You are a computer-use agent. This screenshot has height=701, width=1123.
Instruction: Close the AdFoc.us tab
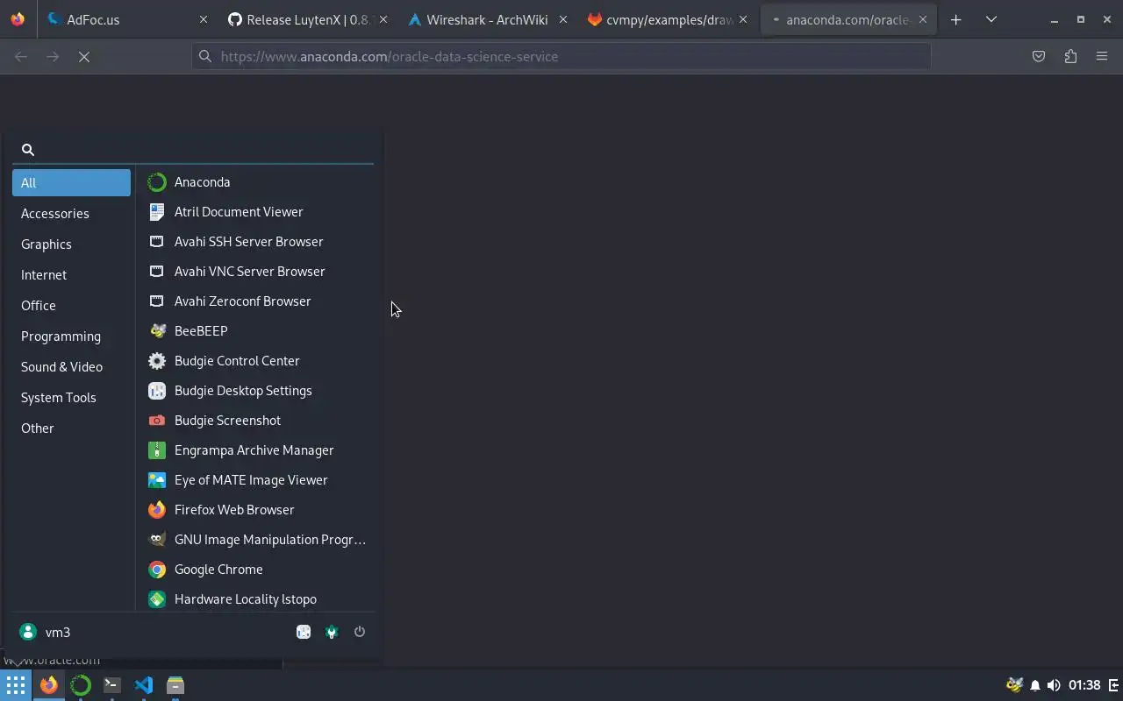(204, 19)
